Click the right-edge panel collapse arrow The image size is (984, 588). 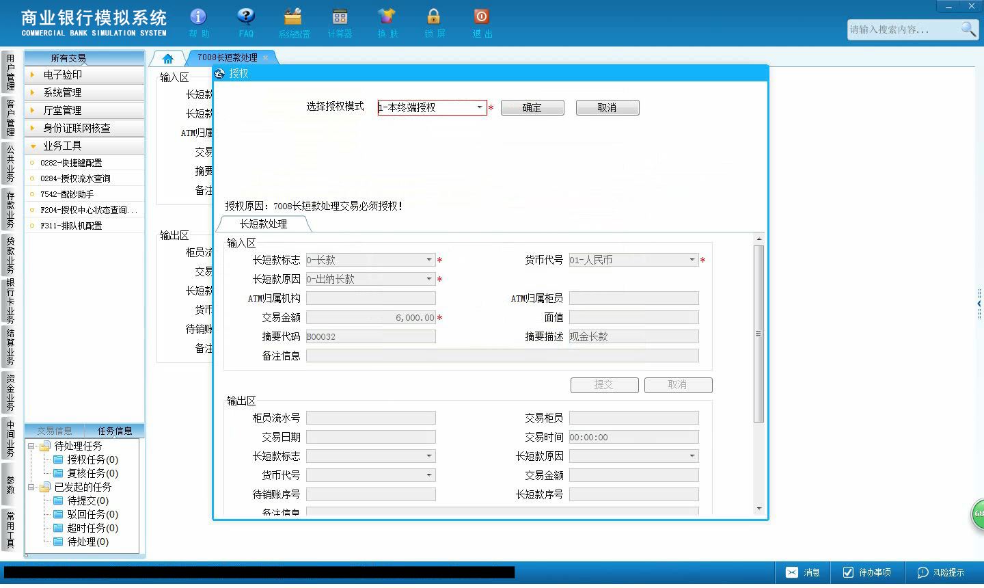pos(979,304)
